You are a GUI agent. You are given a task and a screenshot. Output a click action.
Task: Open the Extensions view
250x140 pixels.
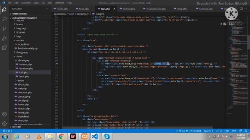[4, 48]
